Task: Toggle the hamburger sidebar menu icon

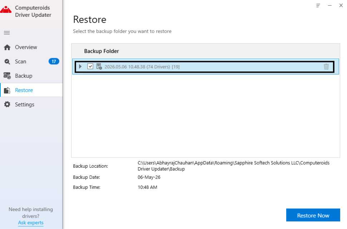Action: (x=7, y=33)
